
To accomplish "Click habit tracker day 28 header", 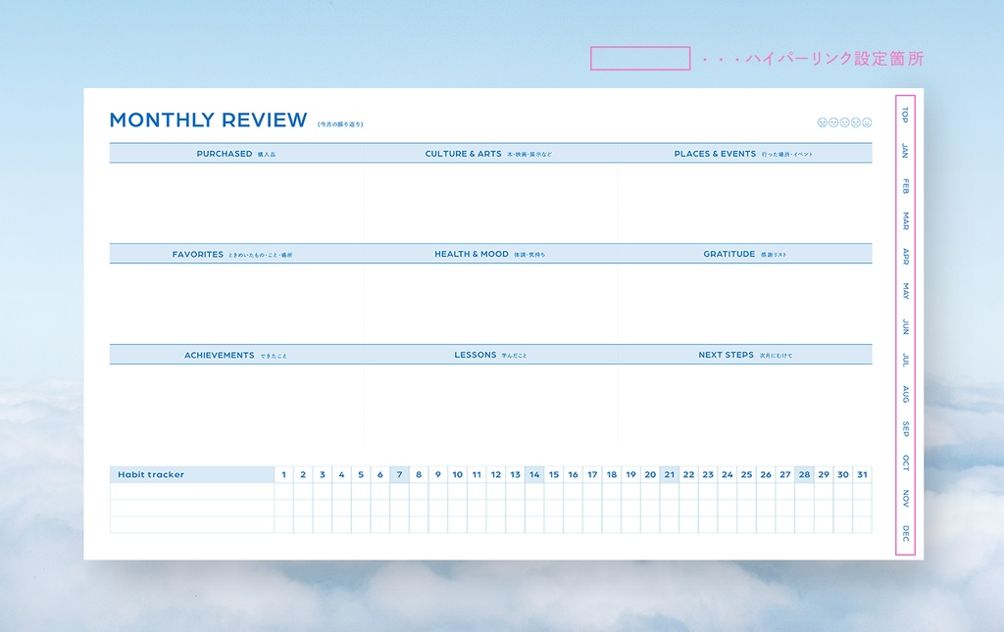I will (804, 474).
